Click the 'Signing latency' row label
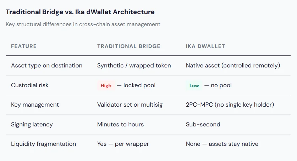297x161 pixels. 32,124
